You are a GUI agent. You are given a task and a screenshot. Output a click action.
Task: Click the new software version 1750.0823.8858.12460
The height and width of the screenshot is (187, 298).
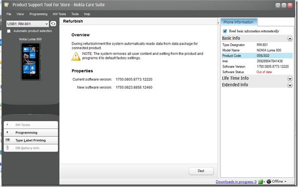point(134,88)
